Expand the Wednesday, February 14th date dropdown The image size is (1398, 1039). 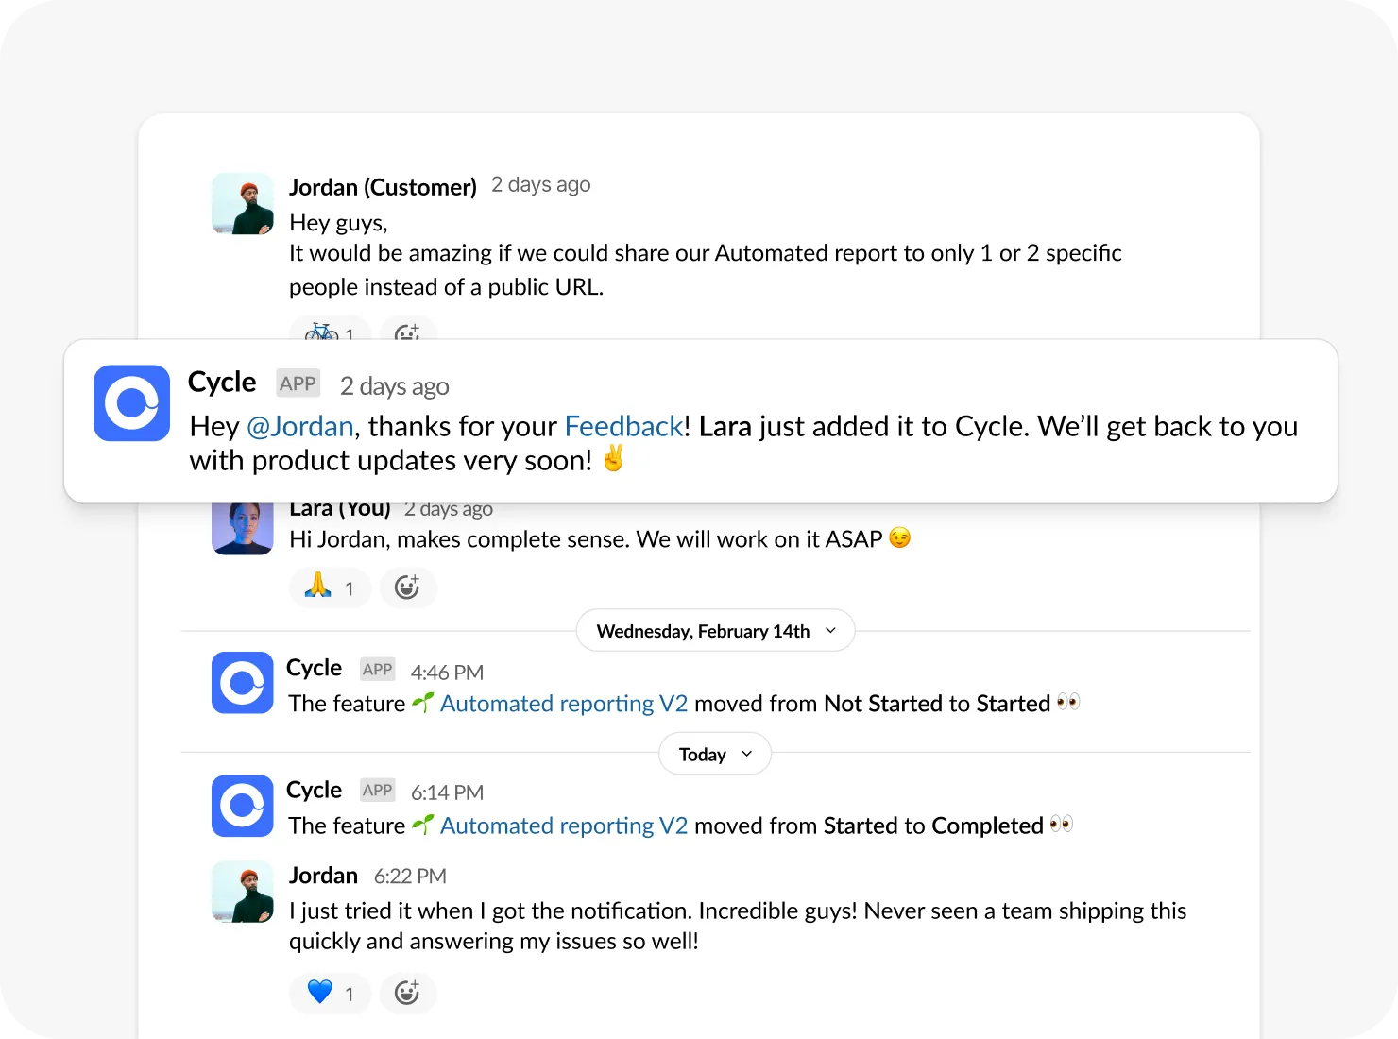click(716, 631)
